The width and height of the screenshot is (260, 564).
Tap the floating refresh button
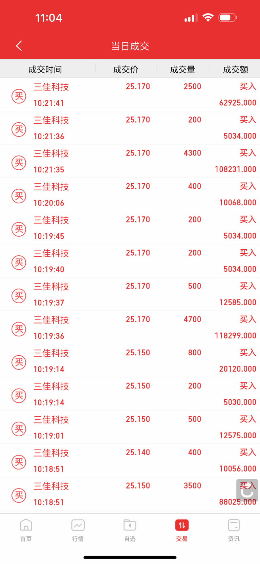pos(247,490)
